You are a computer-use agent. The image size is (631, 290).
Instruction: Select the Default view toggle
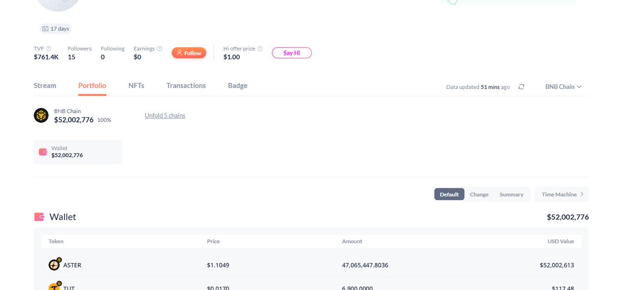(450, 194)
